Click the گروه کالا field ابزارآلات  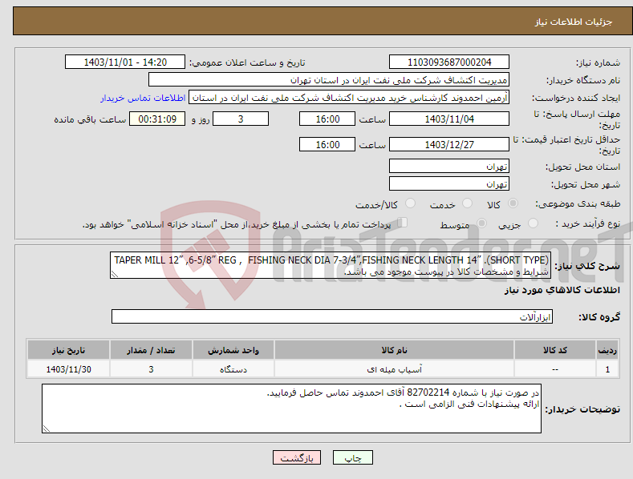click(x=332, y=316)
